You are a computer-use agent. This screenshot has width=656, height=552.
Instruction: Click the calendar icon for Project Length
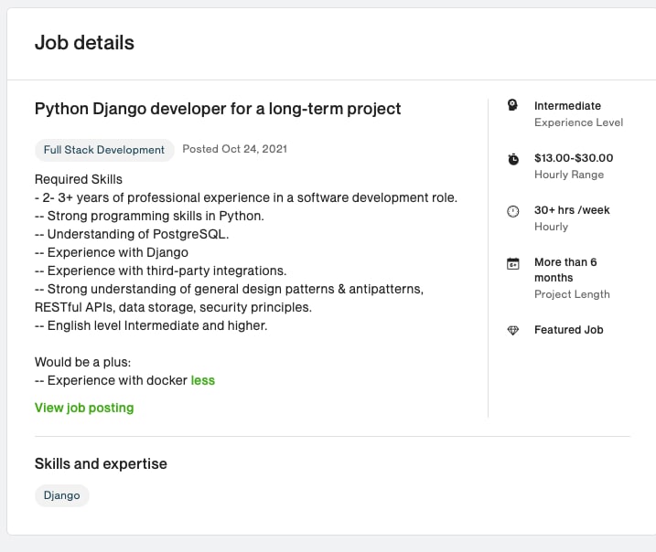(513, 264)
